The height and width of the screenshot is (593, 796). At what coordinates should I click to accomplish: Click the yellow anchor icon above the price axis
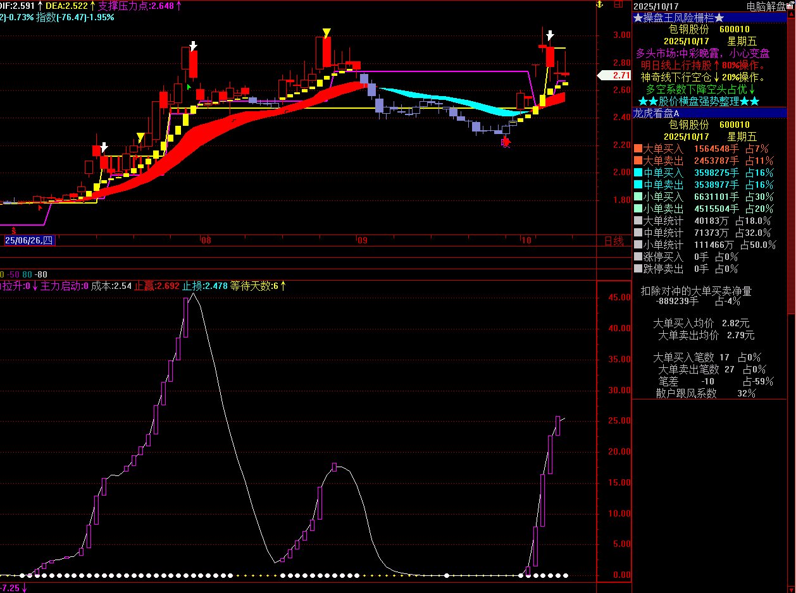coord(598,5)
